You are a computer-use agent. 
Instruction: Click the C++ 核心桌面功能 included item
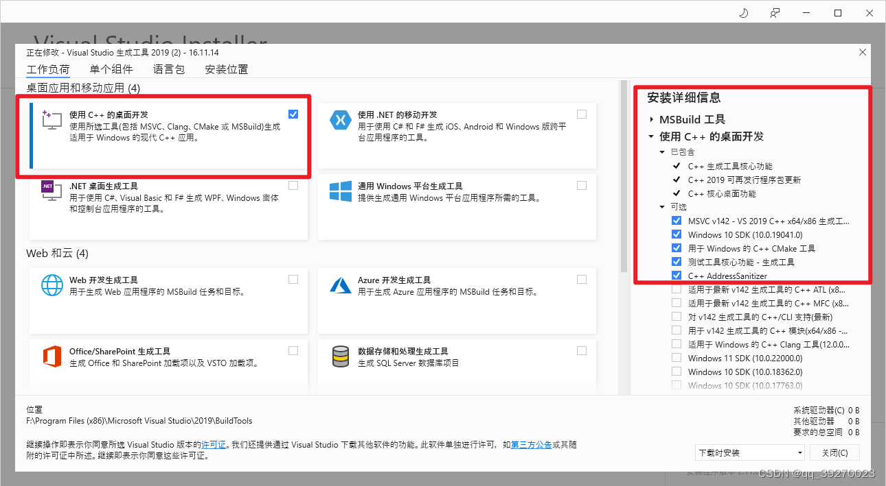click(722, 193)
